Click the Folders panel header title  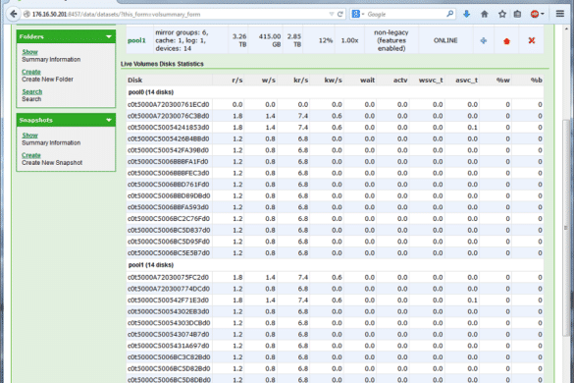[x=31, y=36]
